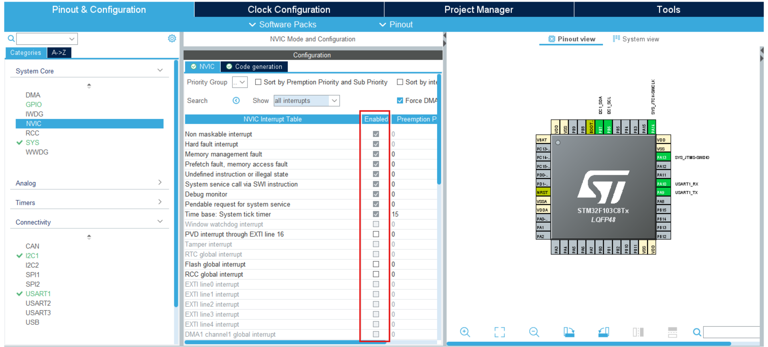
Task: Select the PA10 USART1_RX pin
Action: click(663, 184)
